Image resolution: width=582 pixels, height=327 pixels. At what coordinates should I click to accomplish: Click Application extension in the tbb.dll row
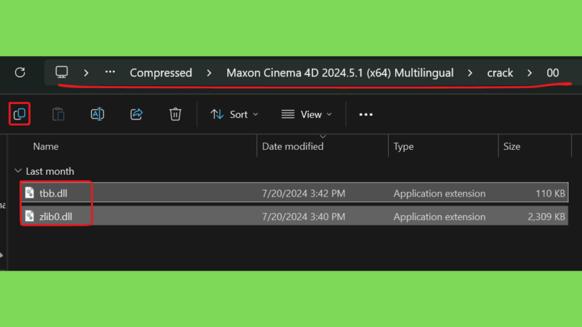pos(439,193)
